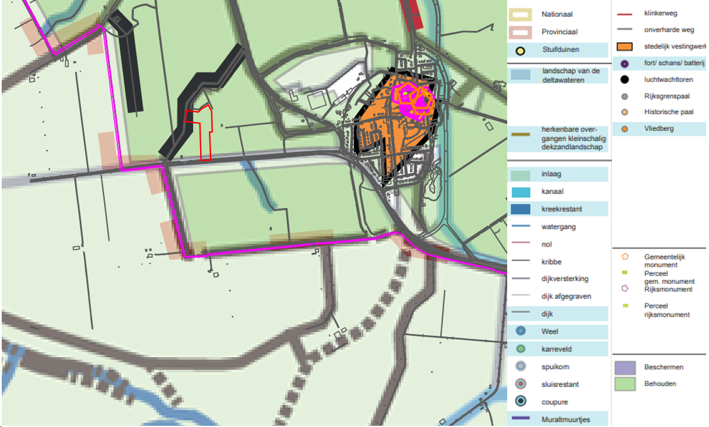Click the Muraltmuurtjes purple line symbol
The image size is (709, 427).
(520, 419)
